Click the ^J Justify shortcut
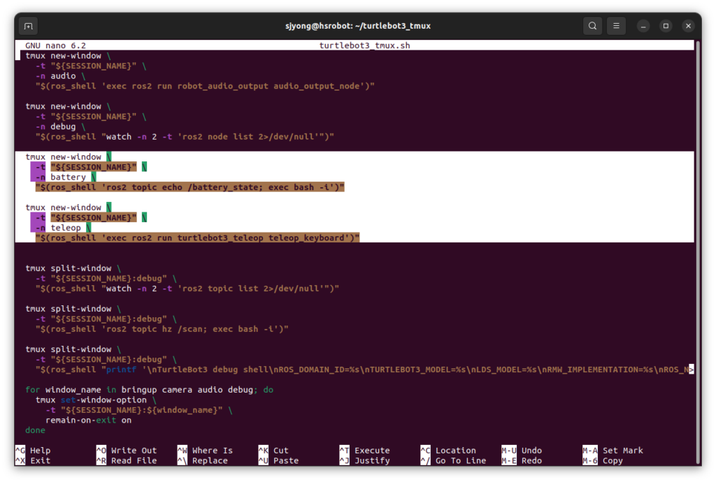The width and height of the screenshot is (716, 482). [x=365, y=460]
